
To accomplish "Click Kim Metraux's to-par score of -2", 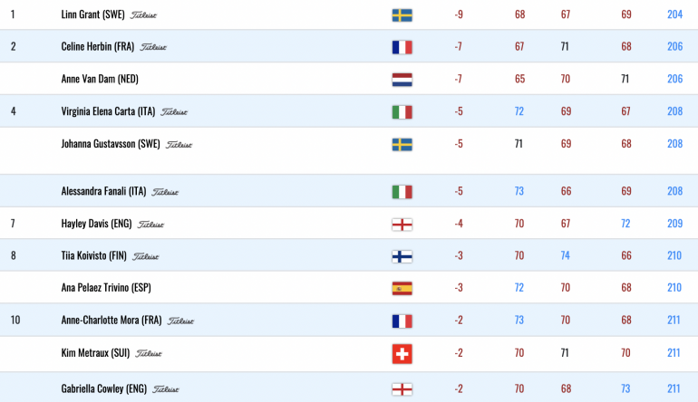I will coord(459,352).
